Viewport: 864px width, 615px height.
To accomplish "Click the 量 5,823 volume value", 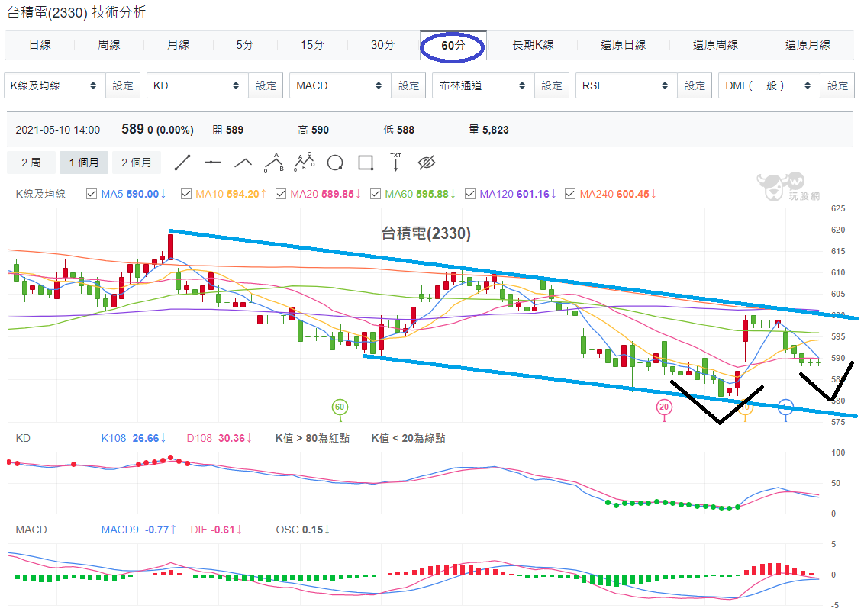I will [488, 130].
